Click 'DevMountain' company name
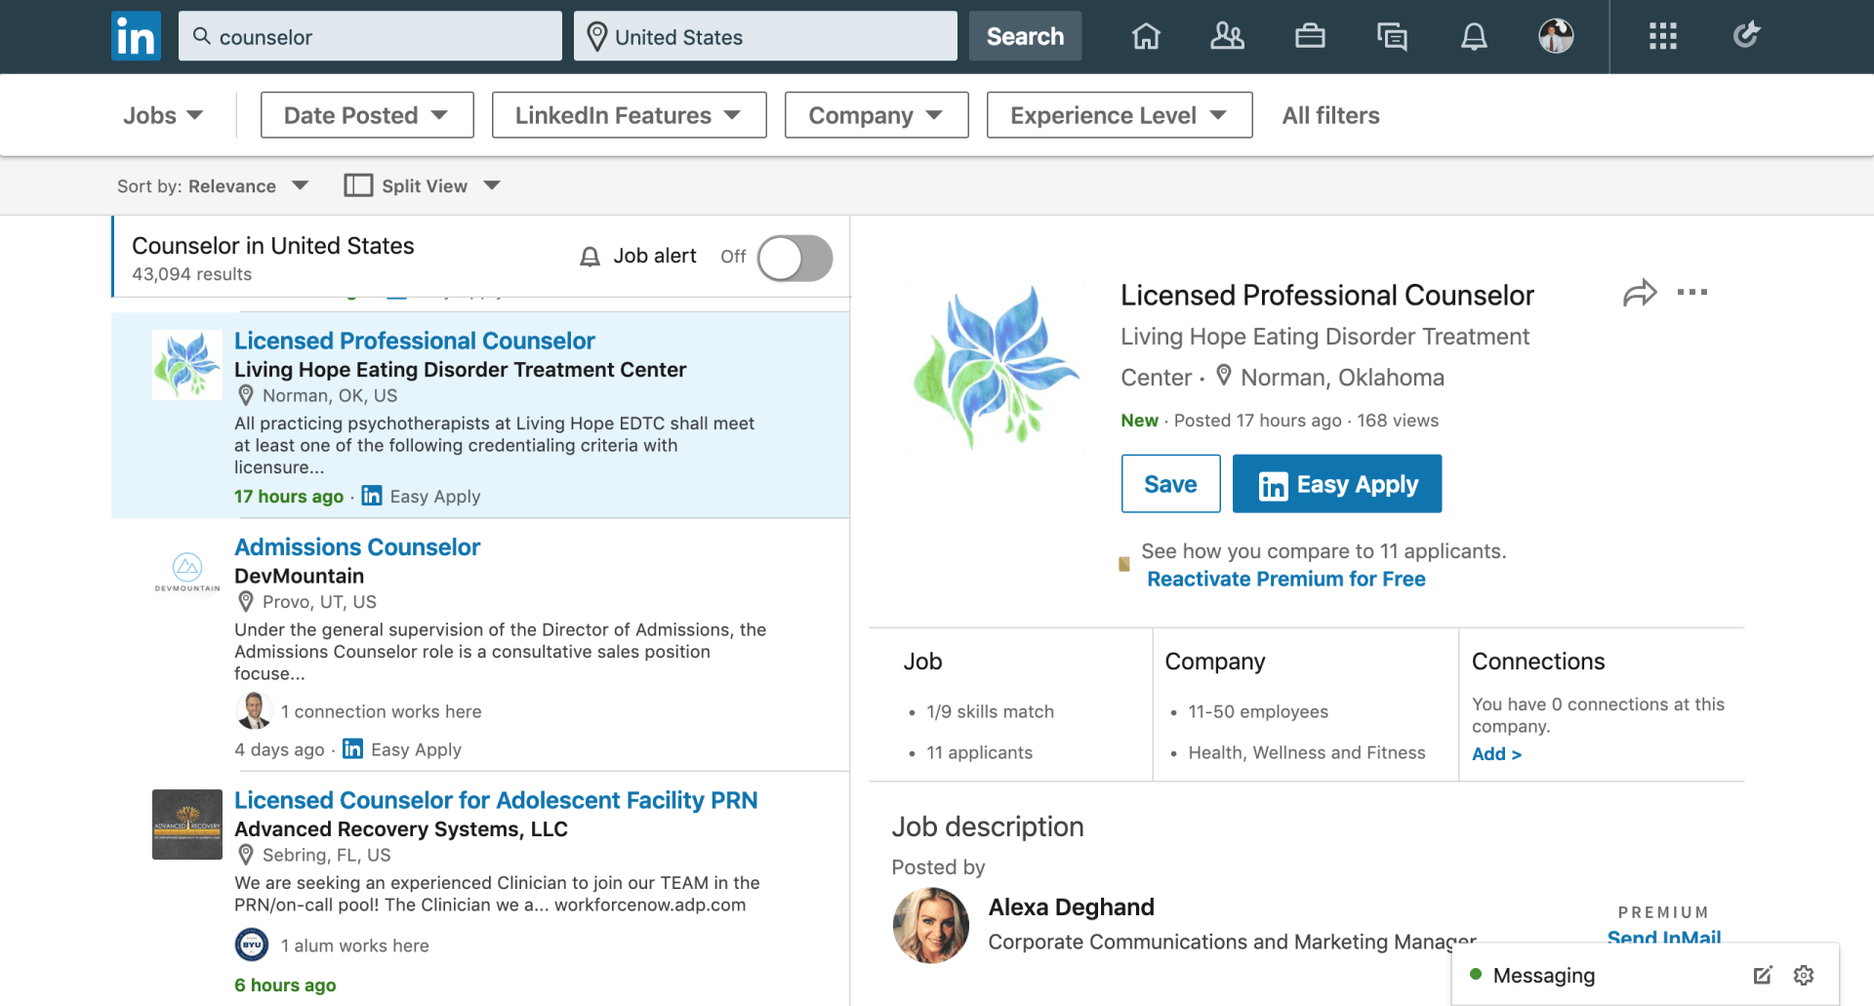 point(299,576)
